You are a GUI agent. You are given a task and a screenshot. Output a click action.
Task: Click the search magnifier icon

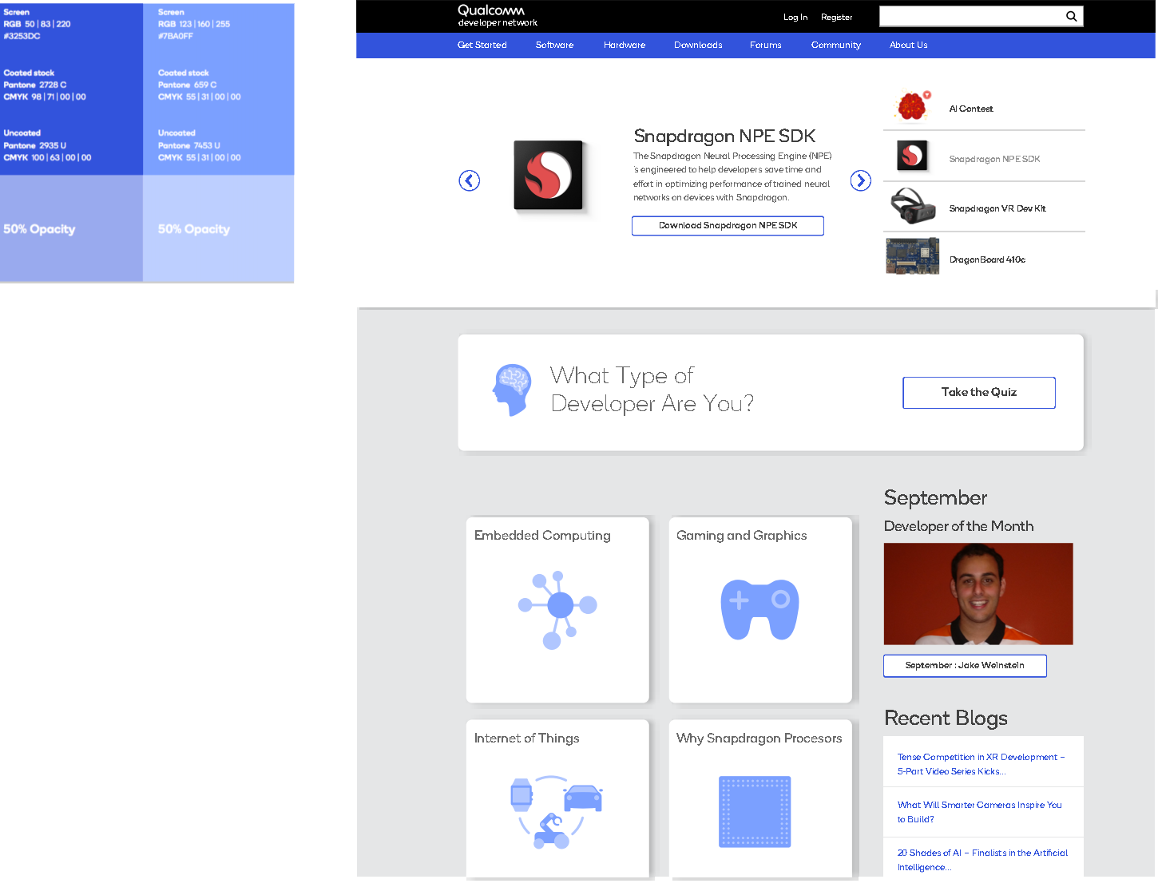(1071, 16)
